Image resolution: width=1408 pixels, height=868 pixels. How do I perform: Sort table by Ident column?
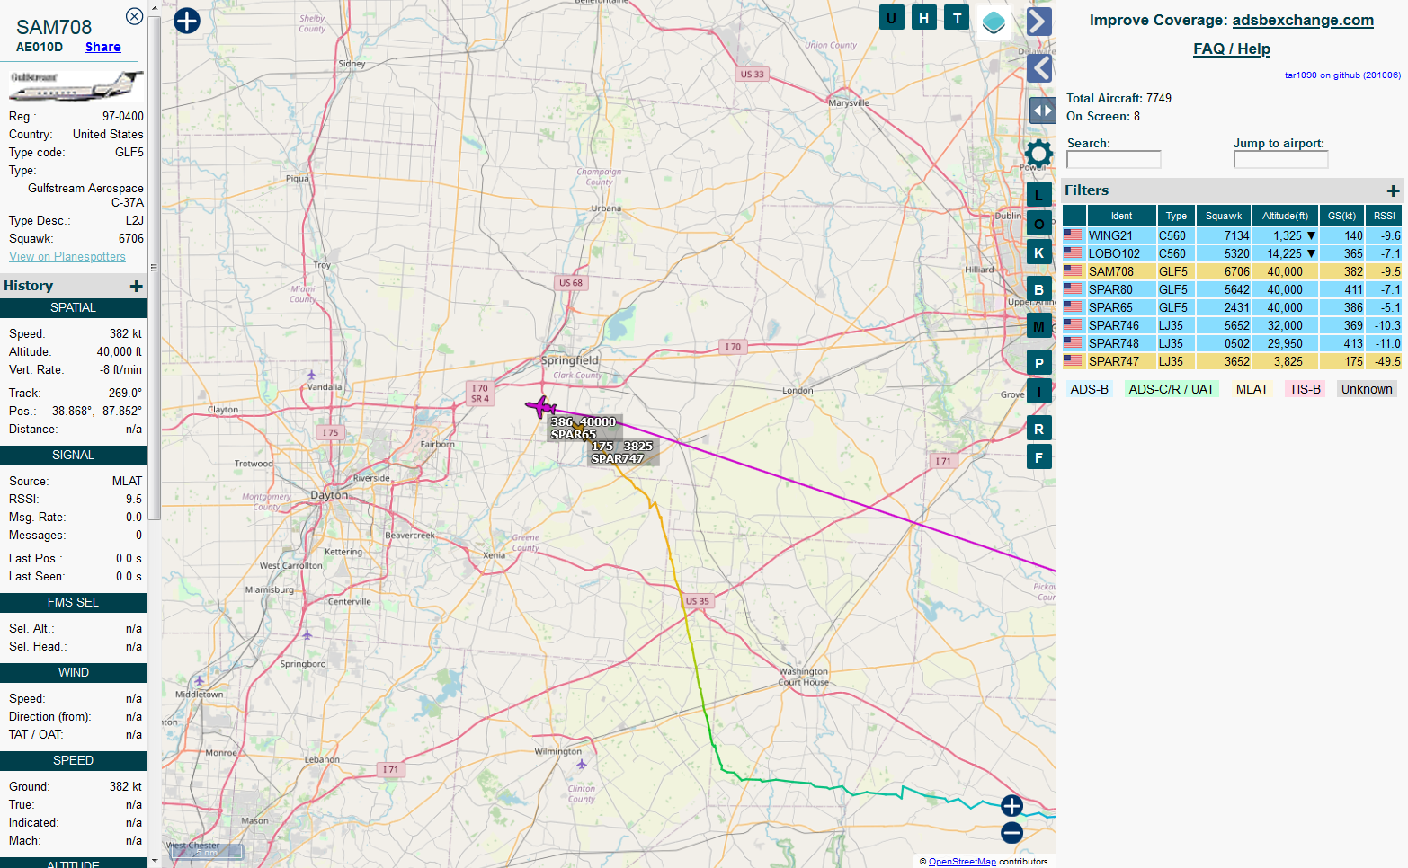(x=1121, y=216)
